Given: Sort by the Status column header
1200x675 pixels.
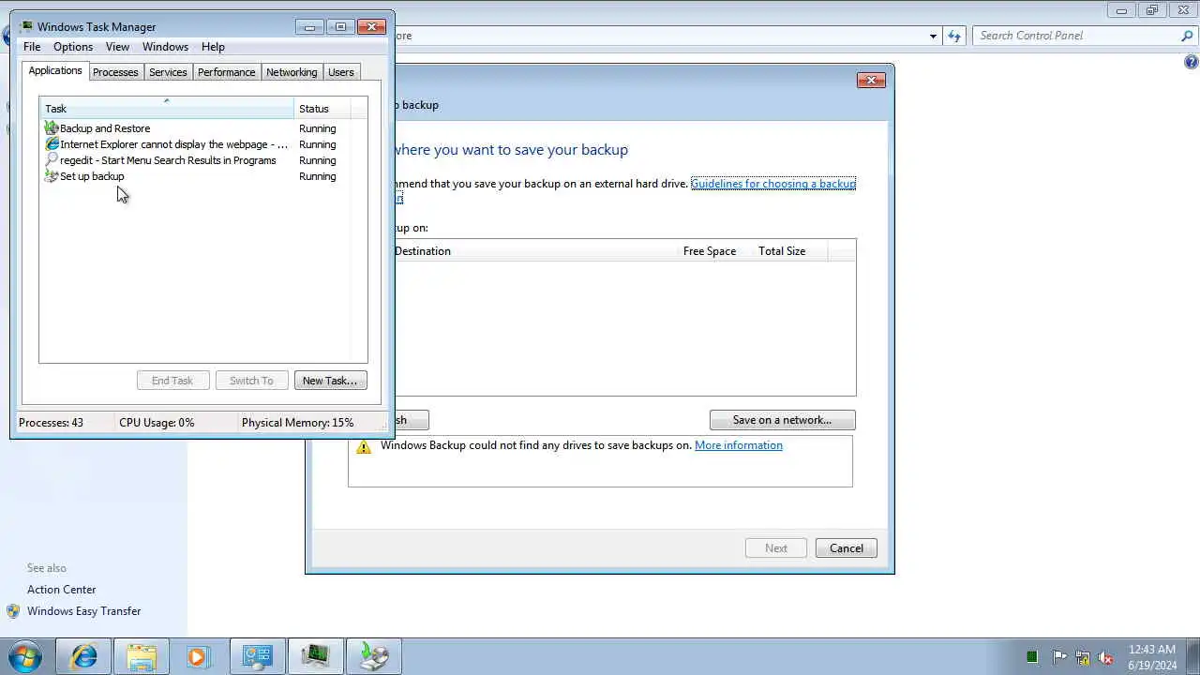Looking at the screenshot, I should pyautogui.click(x=322, y=109).
